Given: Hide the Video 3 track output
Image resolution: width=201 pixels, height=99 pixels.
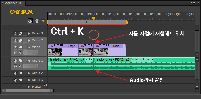Looking at the screenshot, I should 15,34.
